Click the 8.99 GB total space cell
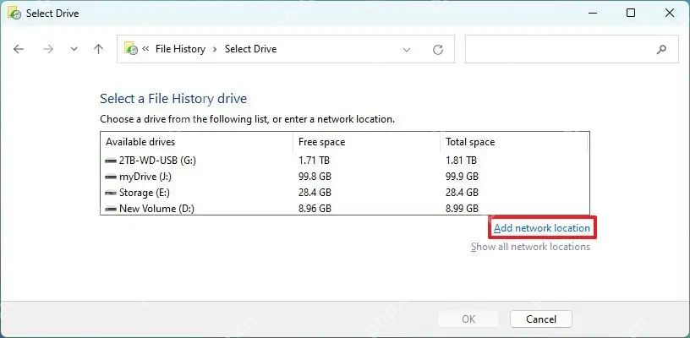690x338 pixels. click(462, 209)
